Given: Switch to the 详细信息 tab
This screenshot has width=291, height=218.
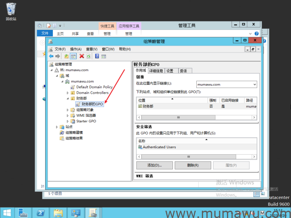Looking at the screenshot, I should coord(156,71).
